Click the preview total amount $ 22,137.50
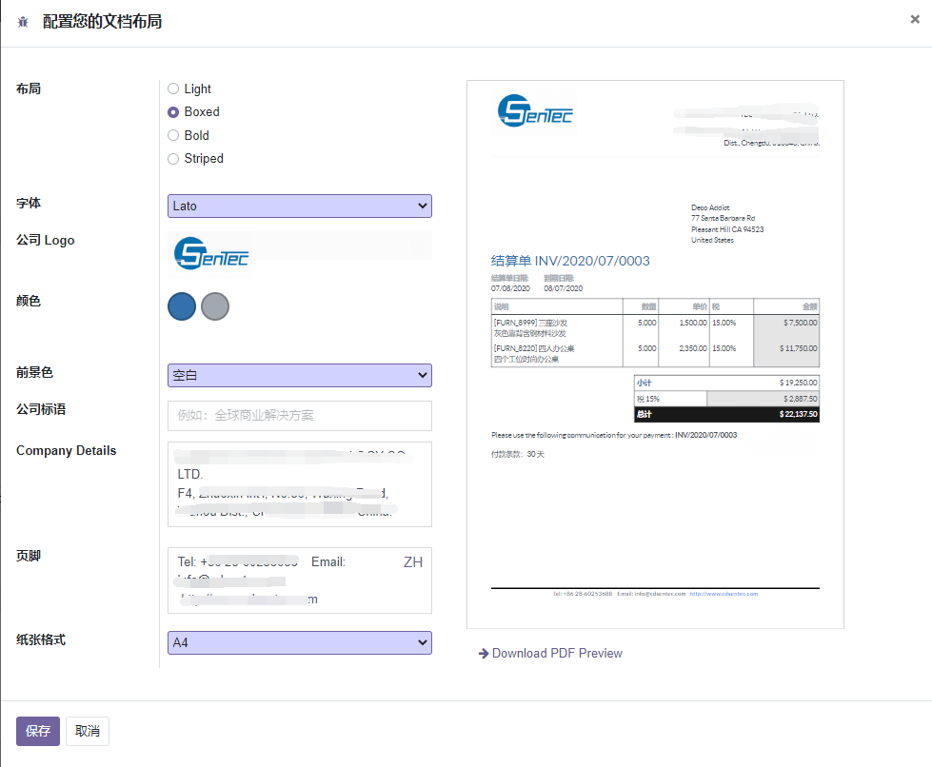The height and width of the screenshot is (767, 932). click(799, 414)
